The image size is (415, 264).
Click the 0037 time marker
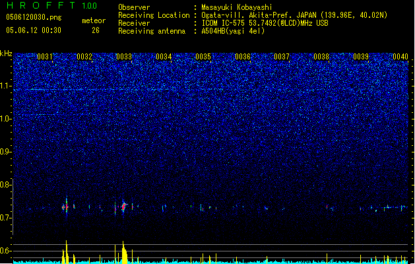[x=282, y=57]
